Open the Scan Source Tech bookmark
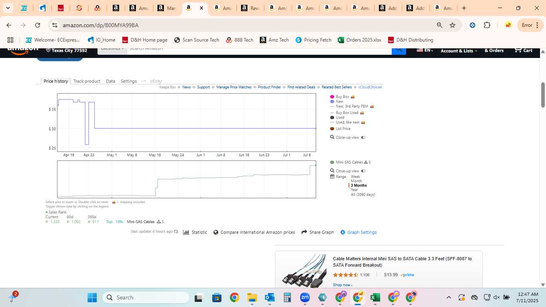 197,40
